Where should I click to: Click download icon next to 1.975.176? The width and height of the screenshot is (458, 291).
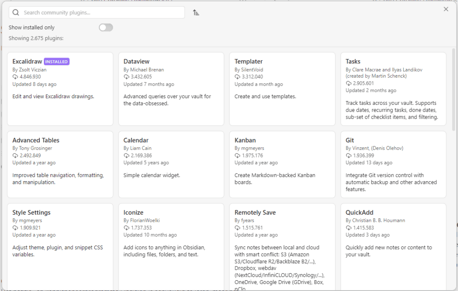pyautogui.click(x=237, y=155)
